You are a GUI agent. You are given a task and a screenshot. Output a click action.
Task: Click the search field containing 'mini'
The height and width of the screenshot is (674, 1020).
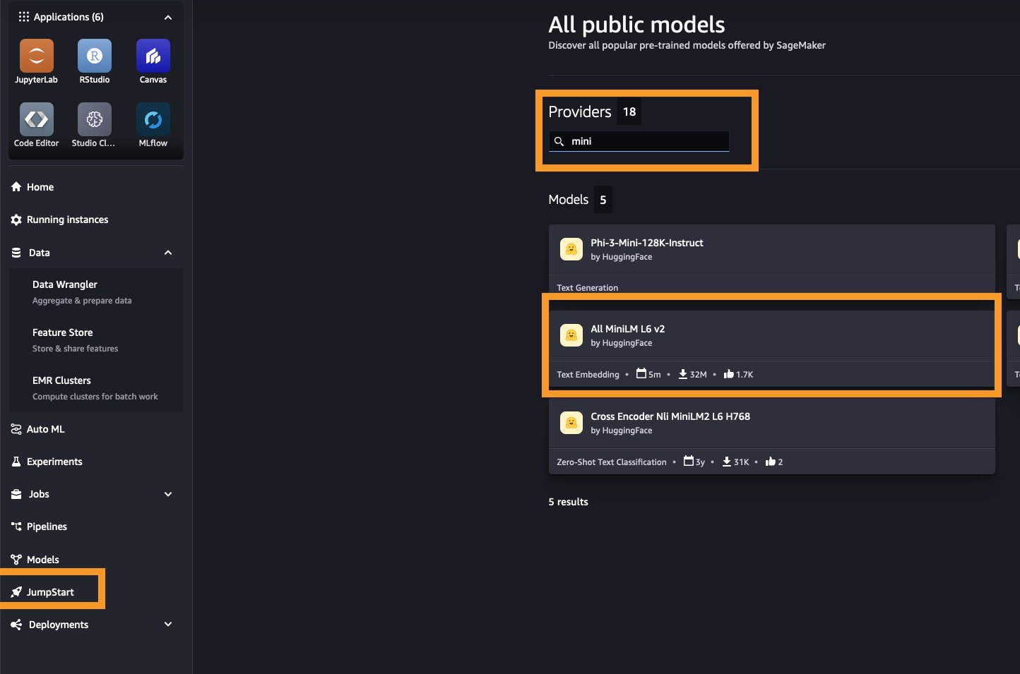639,141
